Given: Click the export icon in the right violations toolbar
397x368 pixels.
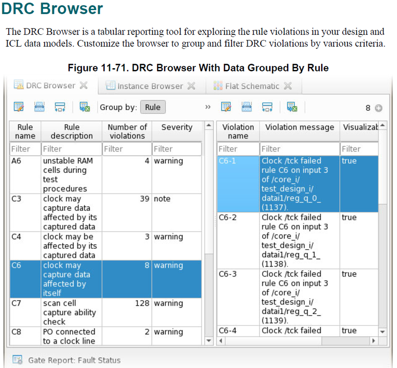Looking at the screenshot, I should click(292, 107).
